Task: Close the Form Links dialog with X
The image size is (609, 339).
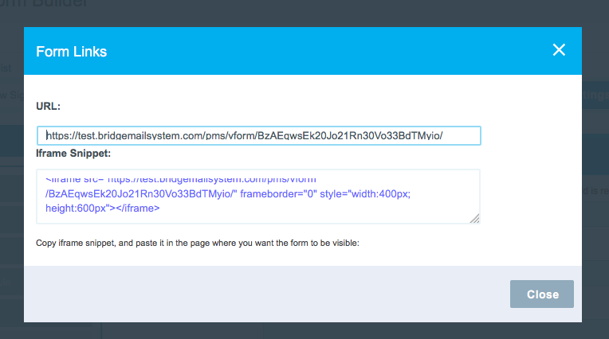Action: point(559,49)
